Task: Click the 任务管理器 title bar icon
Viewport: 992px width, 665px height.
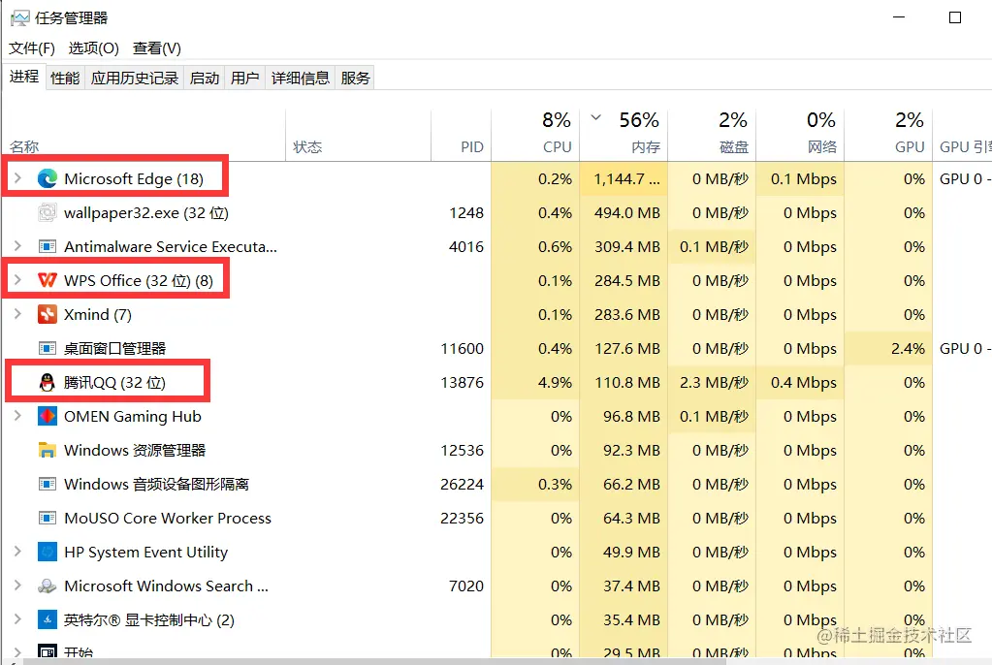Action: coord(20,17)
